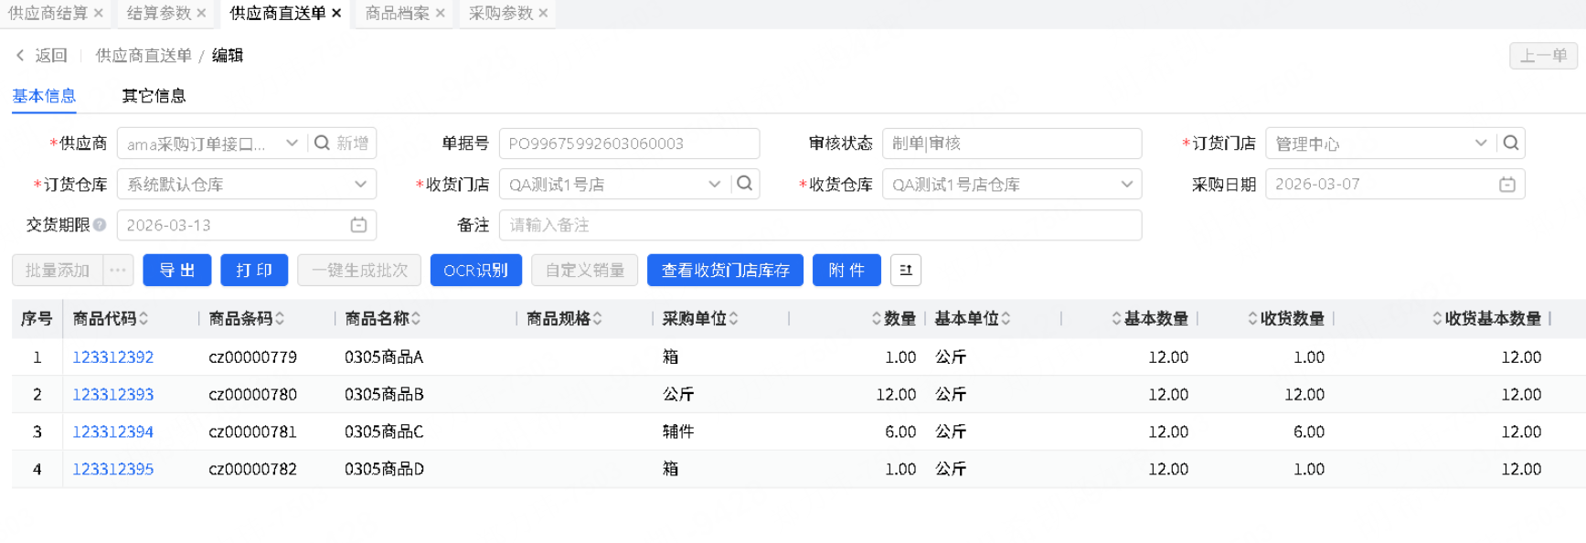Viewport: 1586px width, 543px height.
Task: Sort the table by 商品名称
Action: (x=416, y=318)
